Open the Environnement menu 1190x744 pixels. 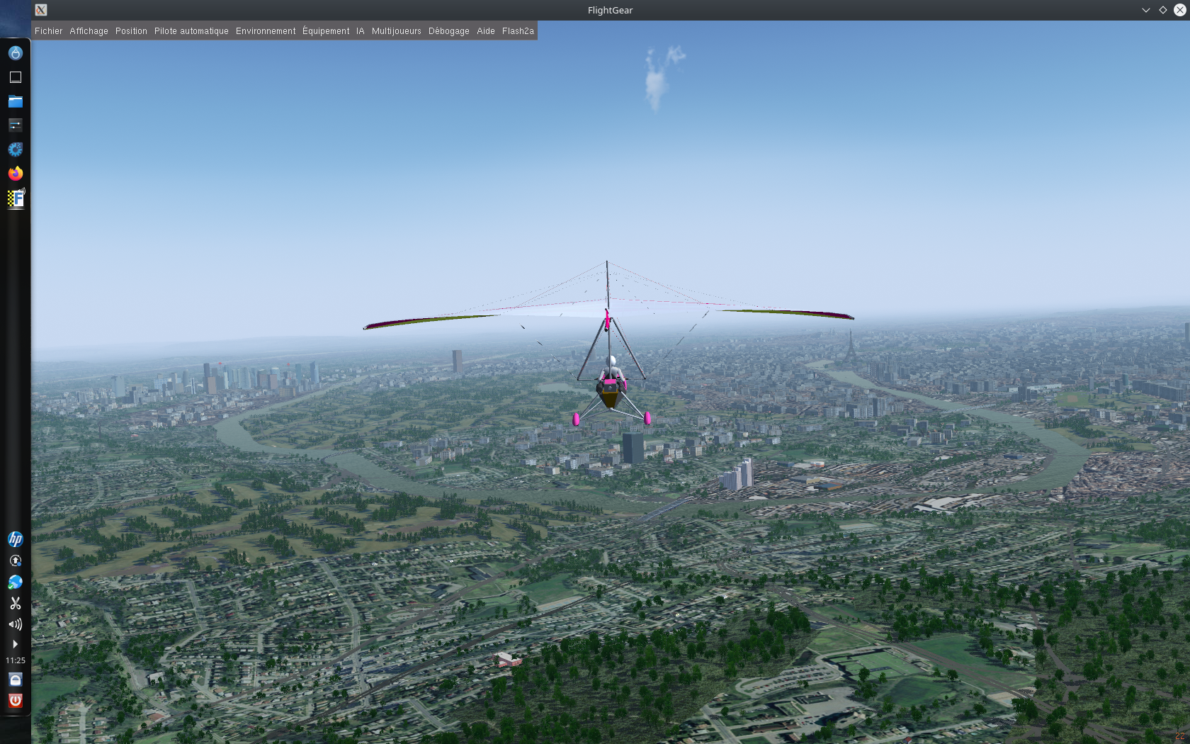tap(266, 30)
